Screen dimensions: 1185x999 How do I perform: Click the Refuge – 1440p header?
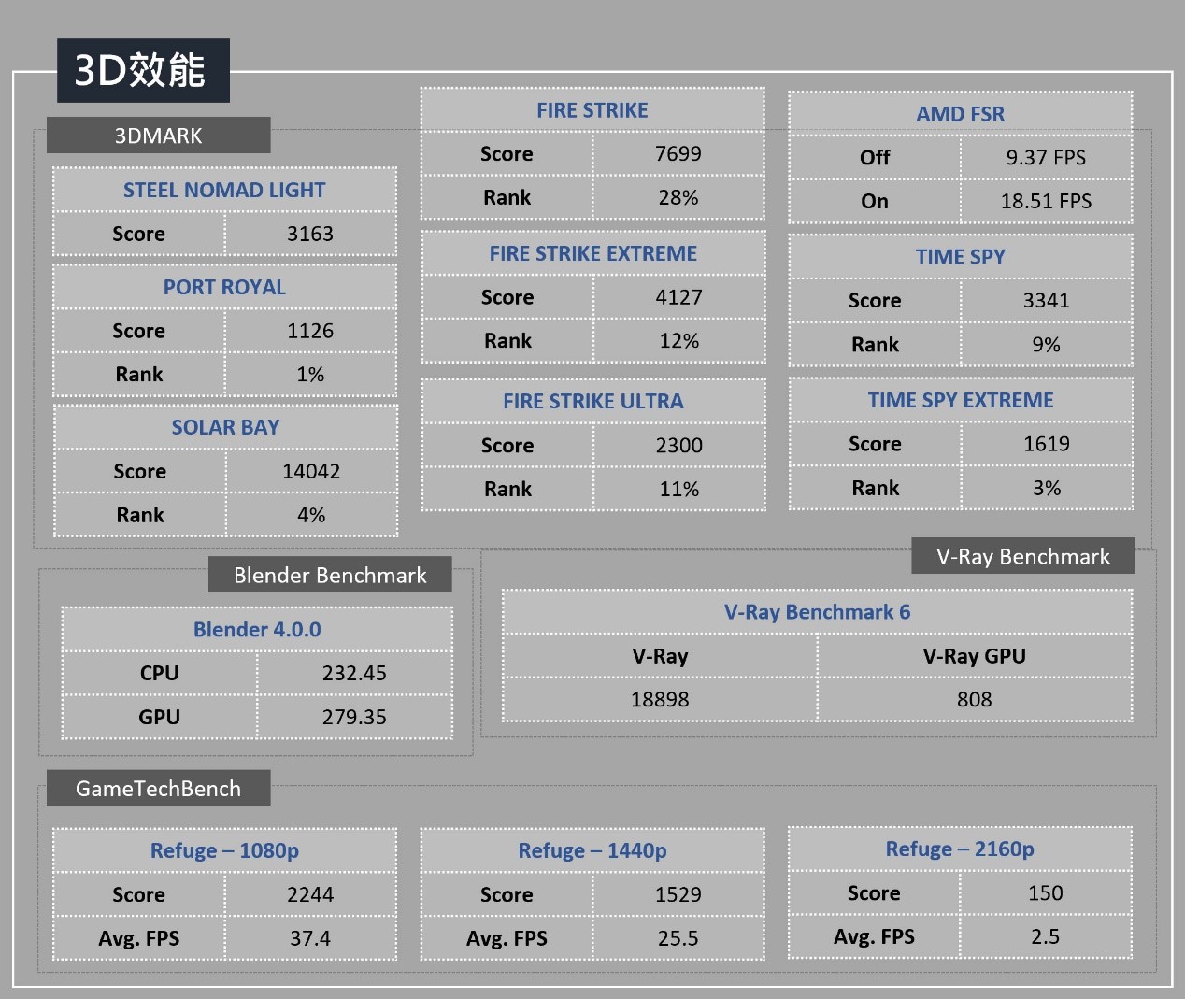point(592,850)
